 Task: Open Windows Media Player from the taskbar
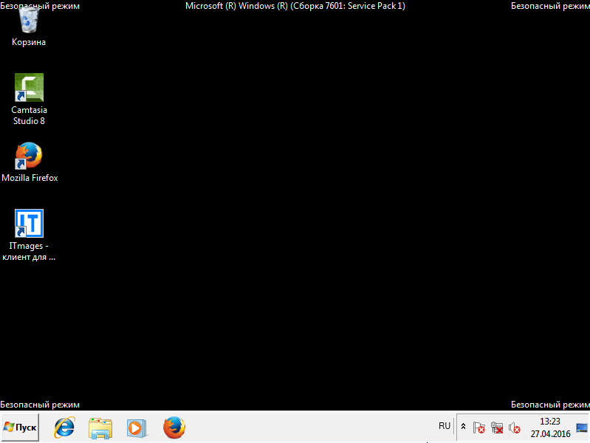tap(136, 428)
